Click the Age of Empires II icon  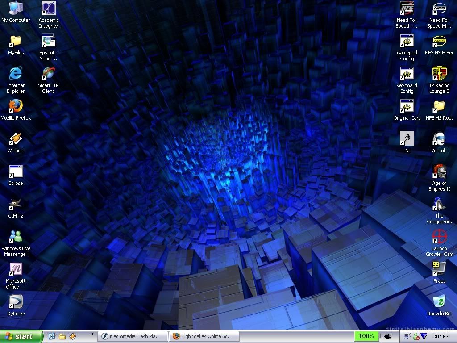click(x=439, y=178)
